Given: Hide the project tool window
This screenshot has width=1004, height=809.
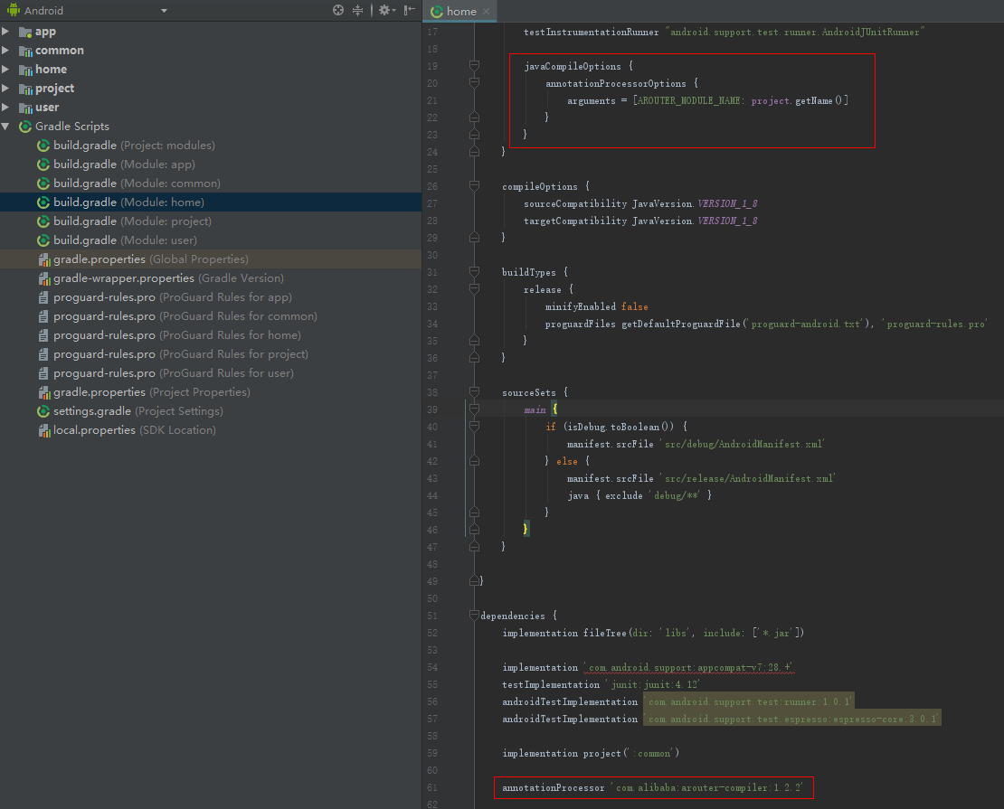Looking at the screenshot, I should 410,10.
